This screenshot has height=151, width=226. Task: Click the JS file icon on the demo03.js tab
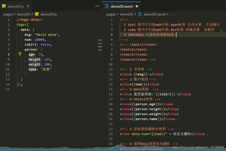[x=4, y=6]
